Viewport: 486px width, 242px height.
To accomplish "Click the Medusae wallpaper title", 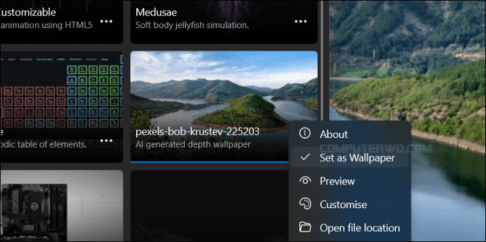I will [x=156, y=12].
